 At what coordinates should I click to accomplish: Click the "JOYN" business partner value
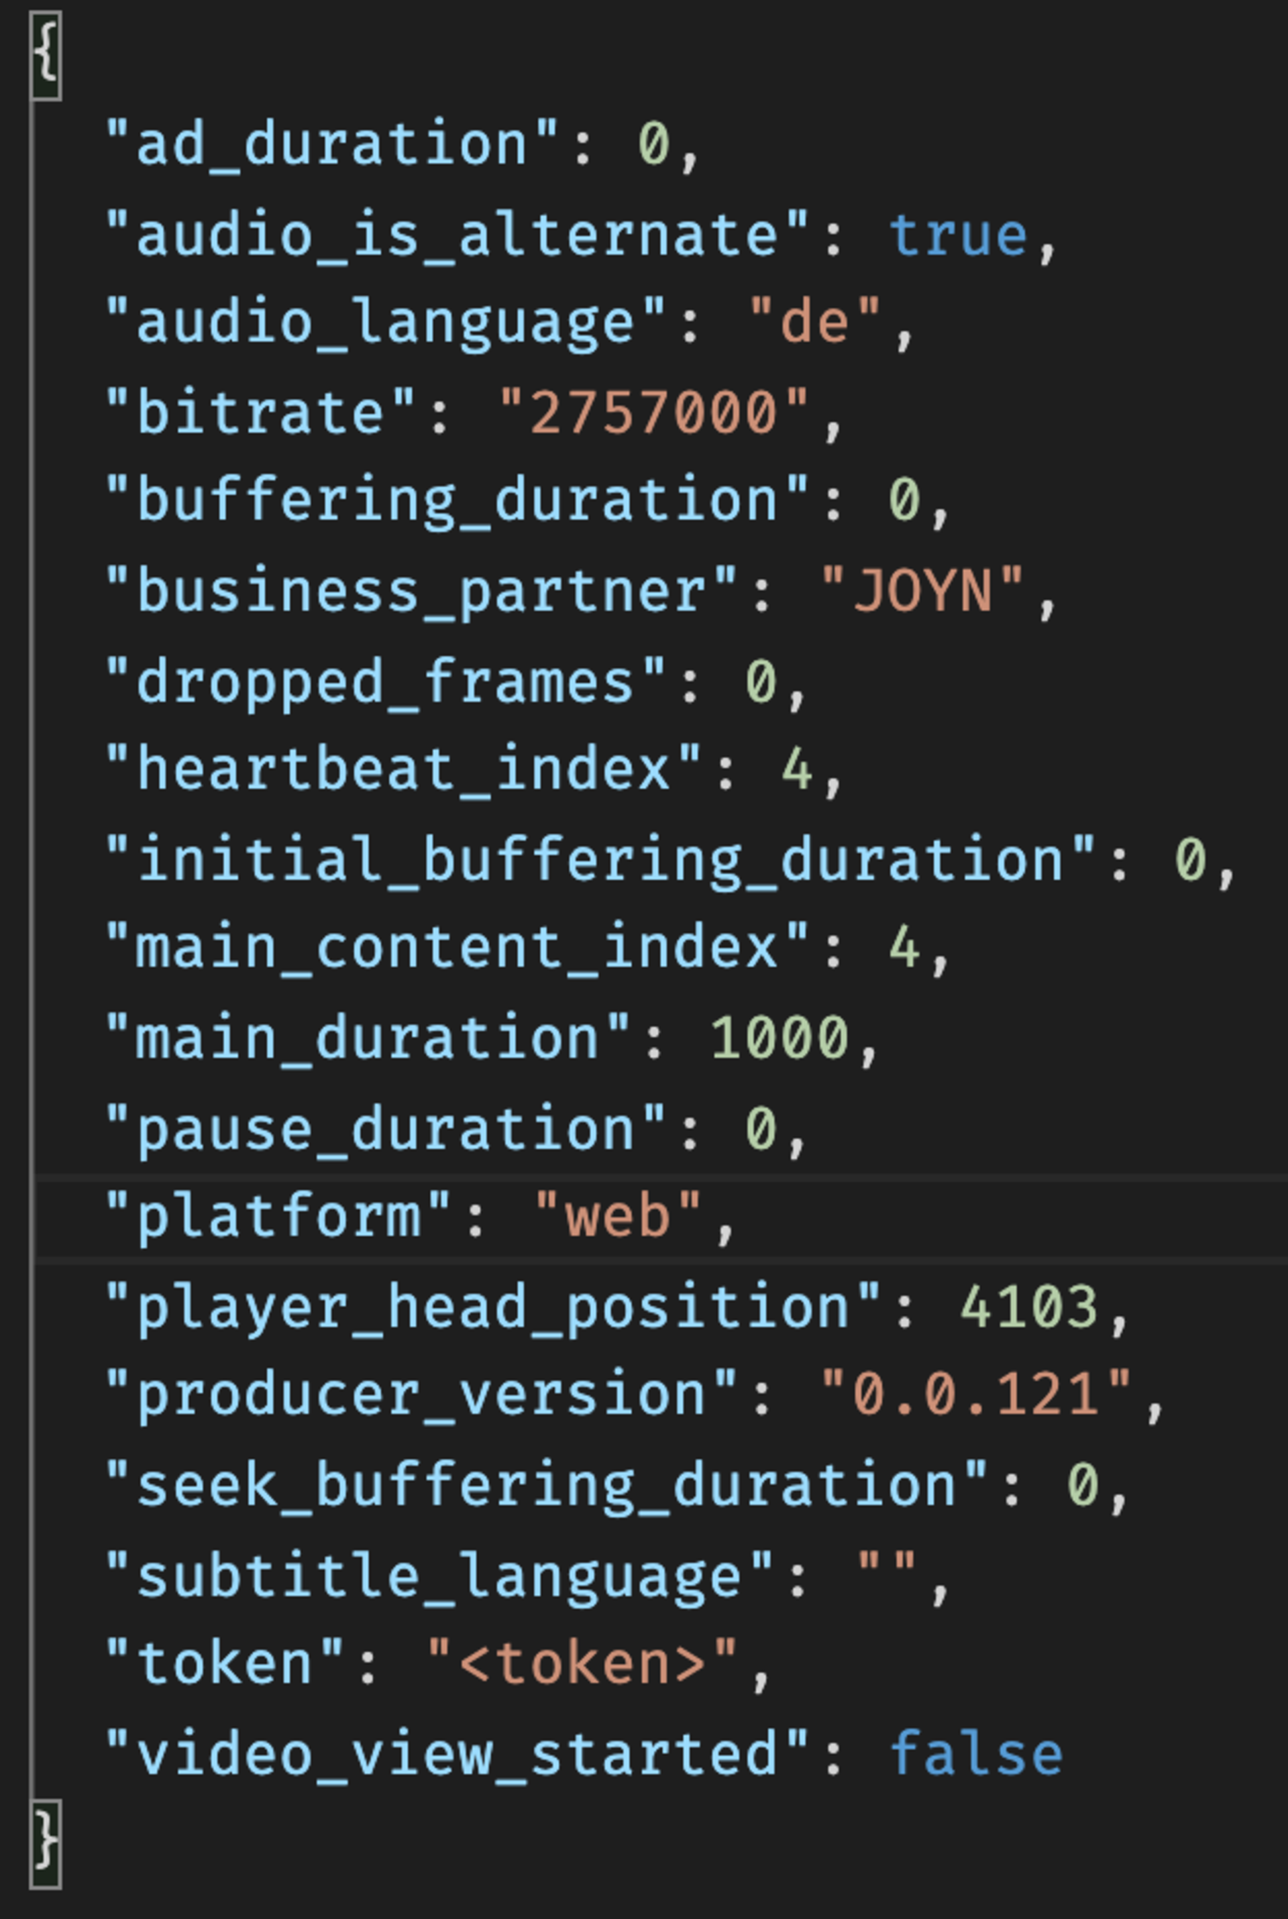pos(922,591)
